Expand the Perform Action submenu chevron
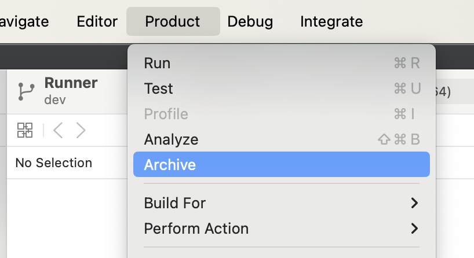 [414, 228]
